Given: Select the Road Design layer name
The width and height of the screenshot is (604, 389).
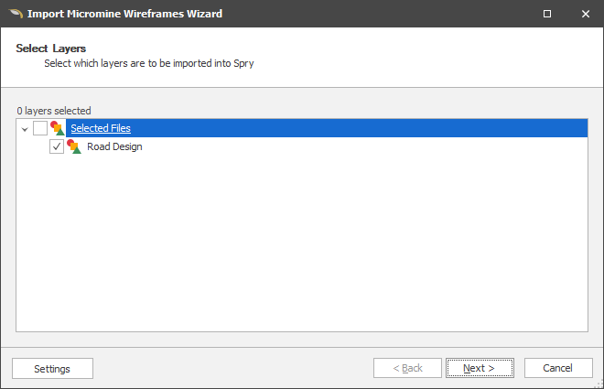Looking at the screenshot, I should click(114, 146).
